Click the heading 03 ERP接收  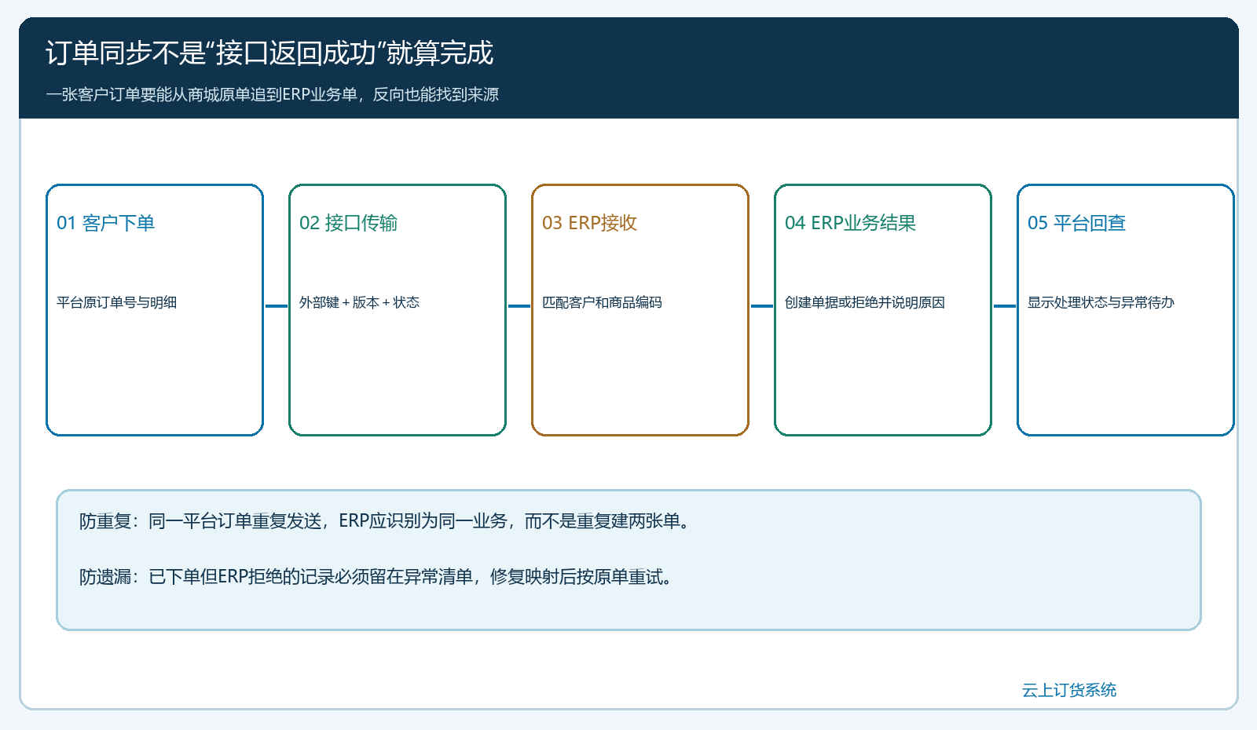(589, 223)
